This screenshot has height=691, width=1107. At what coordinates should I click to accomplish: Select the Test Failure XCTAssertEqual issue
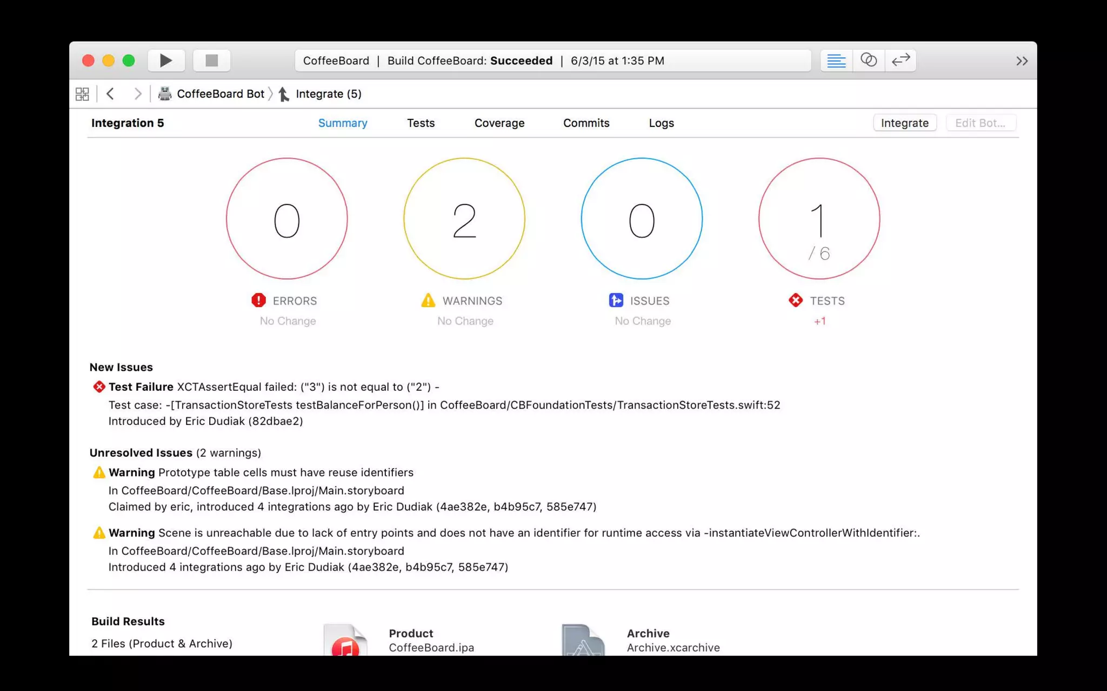[274, 387]
